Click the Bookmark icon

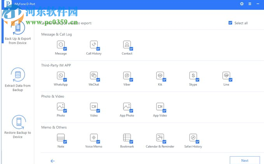127,138
